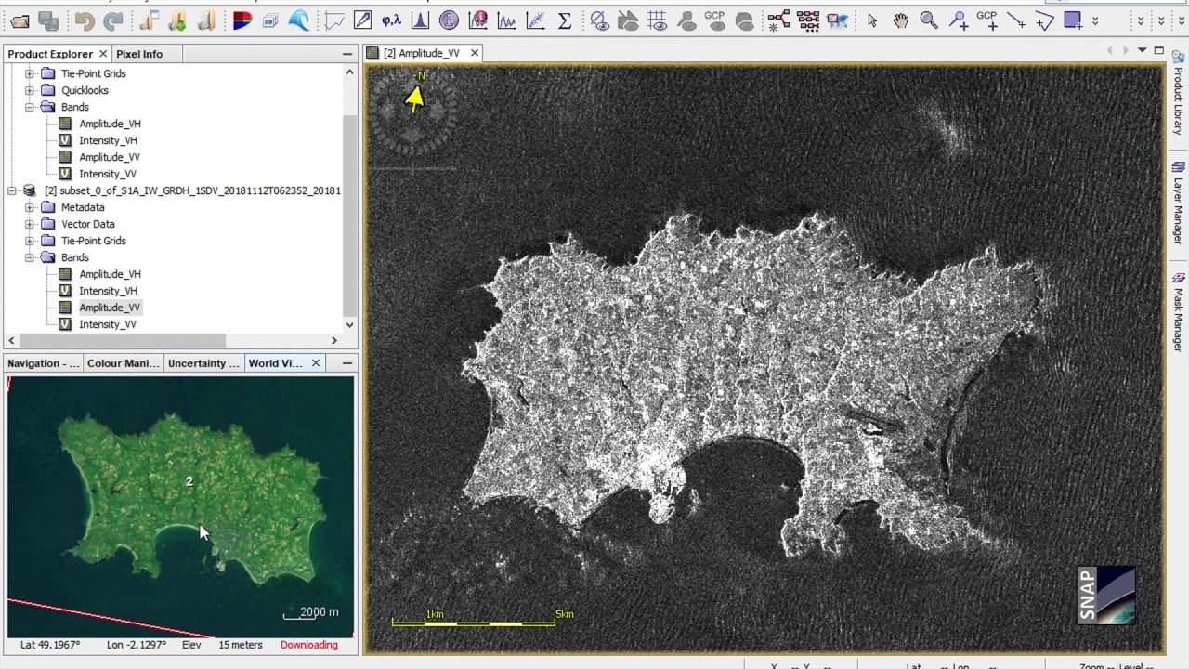The width and height of the screenshot is (1189, 669).
Task: Open the RGB image window tool
Action: click(x=242, y=20)
